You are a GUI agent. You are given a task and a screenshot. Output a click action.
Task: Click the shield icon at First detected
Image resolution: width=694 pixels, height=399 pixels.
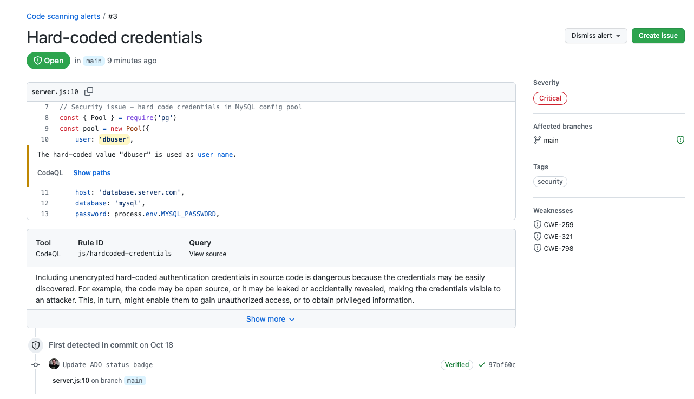point(36,345)
